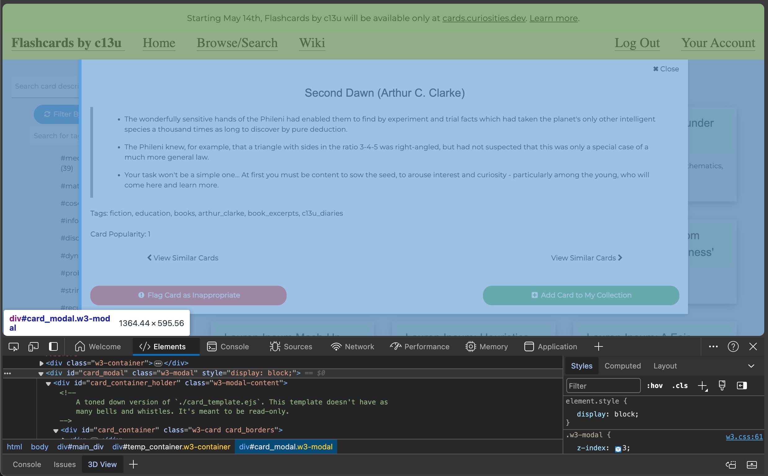The image size is (768, 476).
Task: Click the expand quick view drawer icon
Action: (x=752, y=465)
